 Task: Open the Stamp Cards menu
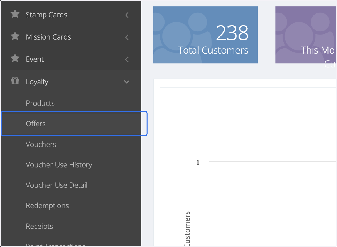46,15
